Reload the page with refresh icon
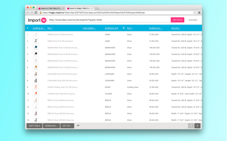 point(36,13)
